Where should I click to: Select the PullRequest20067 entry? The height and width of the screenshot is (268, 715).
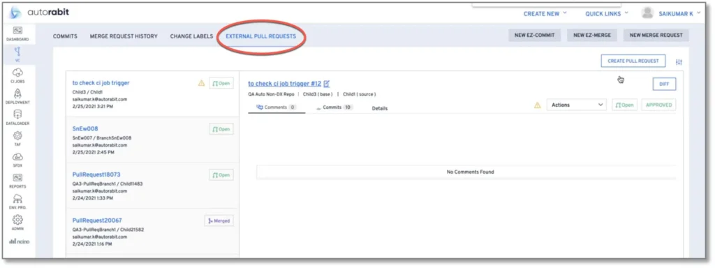point(97,221)
